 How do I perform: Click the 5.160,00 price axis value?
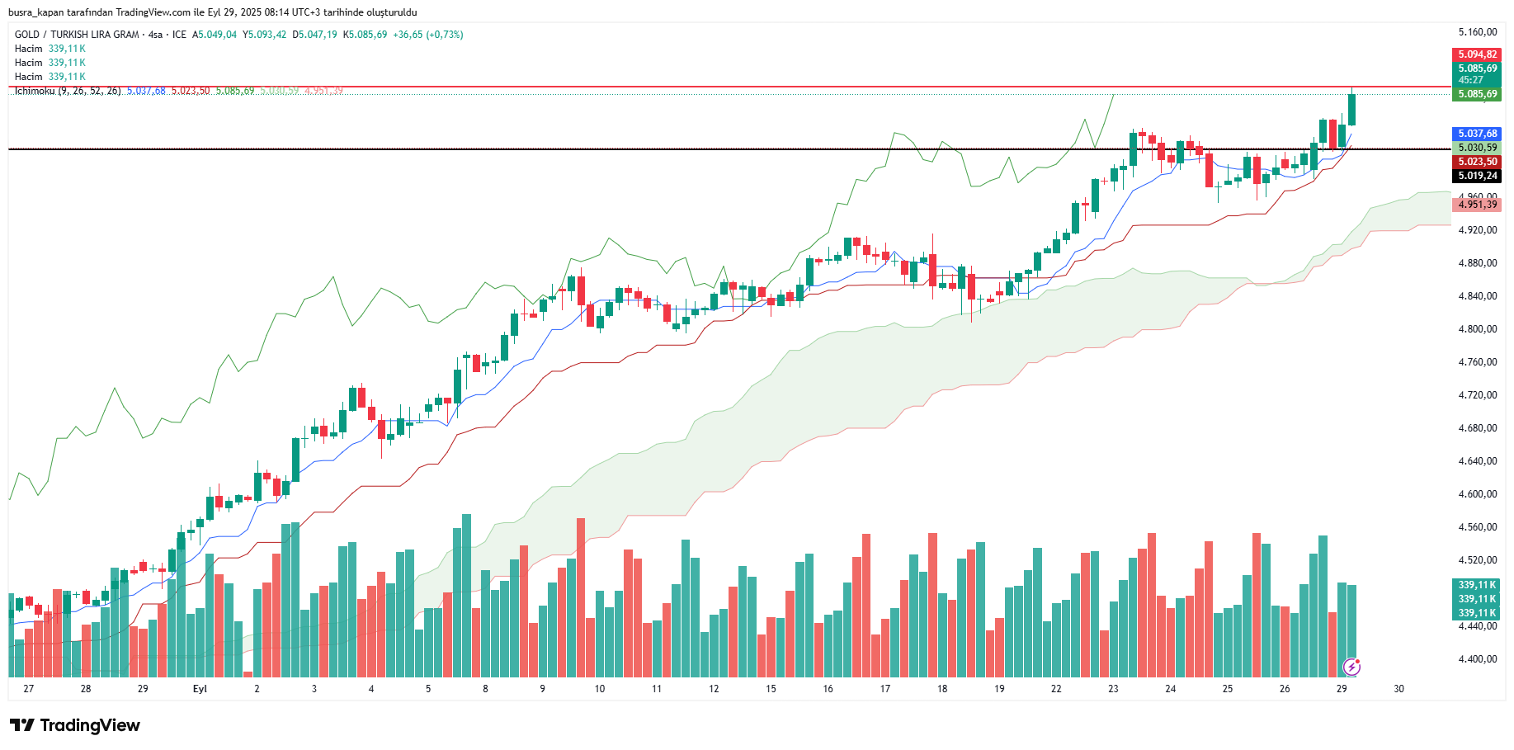1478,32
